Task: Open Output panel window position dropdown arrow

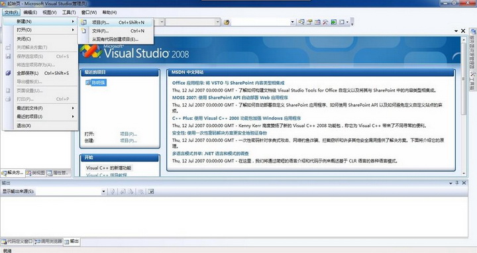Action: pos(450,183)
